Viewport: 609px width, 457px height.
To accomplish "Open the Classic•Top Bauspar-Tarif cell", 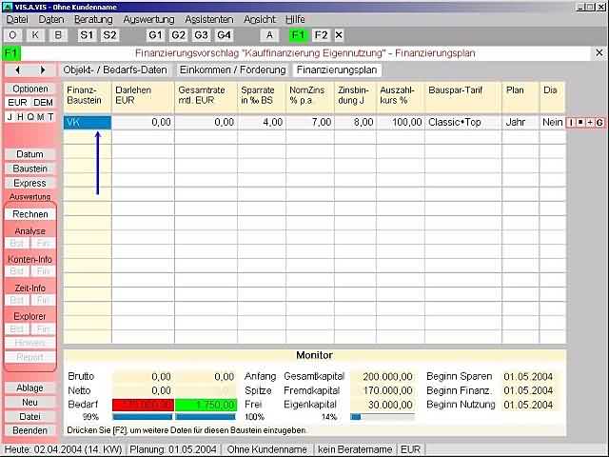I will pos(463,123).
